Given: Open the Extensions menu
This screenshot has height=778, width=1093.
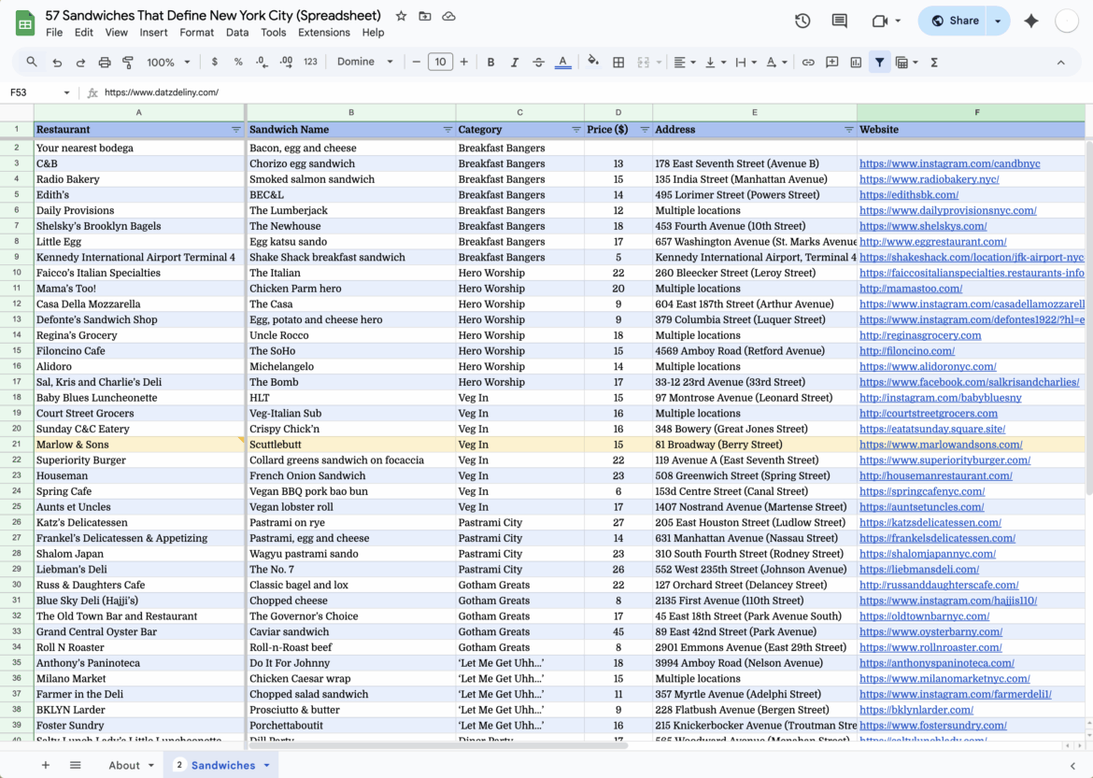Looking at the screenshot, I should (324, 32).
